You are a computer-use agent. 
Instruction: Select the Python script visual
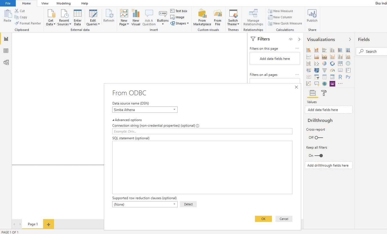348,77
